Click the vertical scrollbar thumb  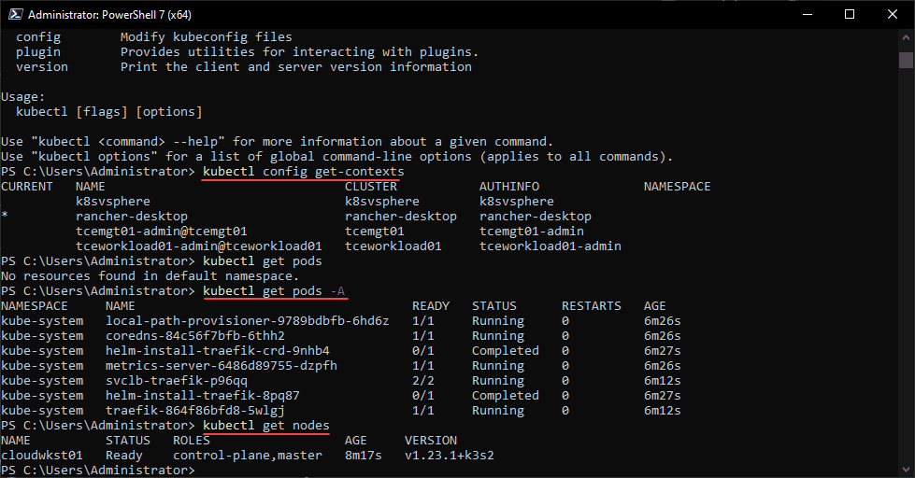(x=907, y=60)
